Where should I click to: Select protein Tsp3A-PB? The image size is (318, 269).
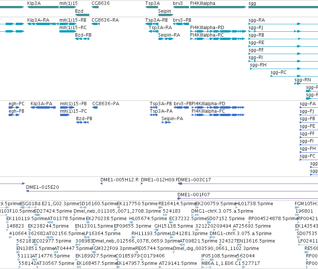pyautogui.click(x=154, y=107)
